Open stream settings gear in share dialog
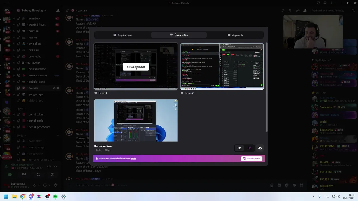The width and height of the screenshot is (358, 201). 260,148
